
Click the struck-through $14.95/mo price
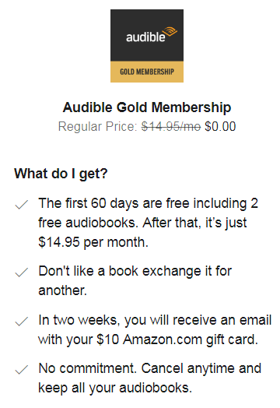tap(171, 127)
